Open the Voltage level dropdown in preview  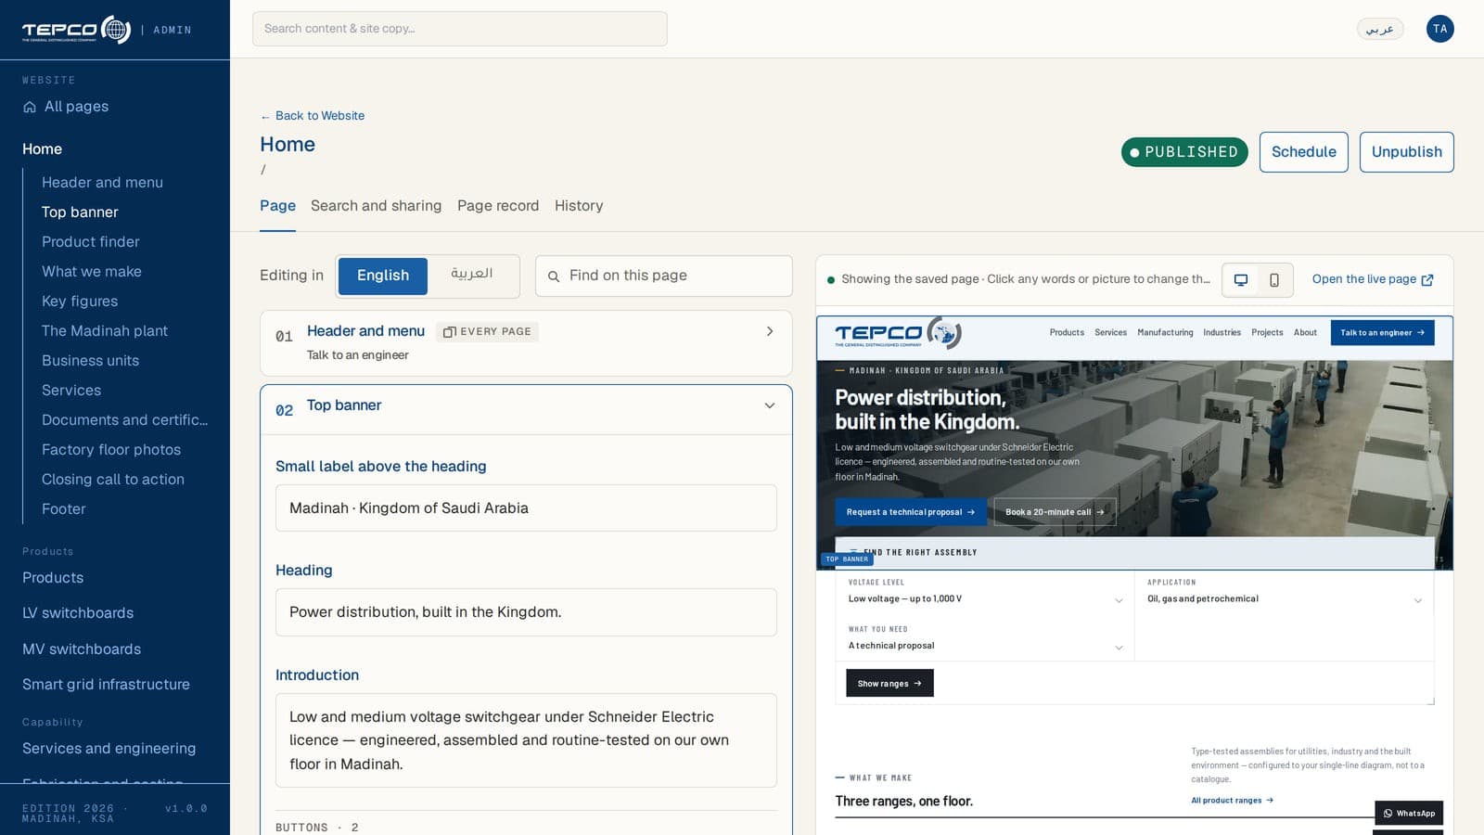[x=985, y=593]
